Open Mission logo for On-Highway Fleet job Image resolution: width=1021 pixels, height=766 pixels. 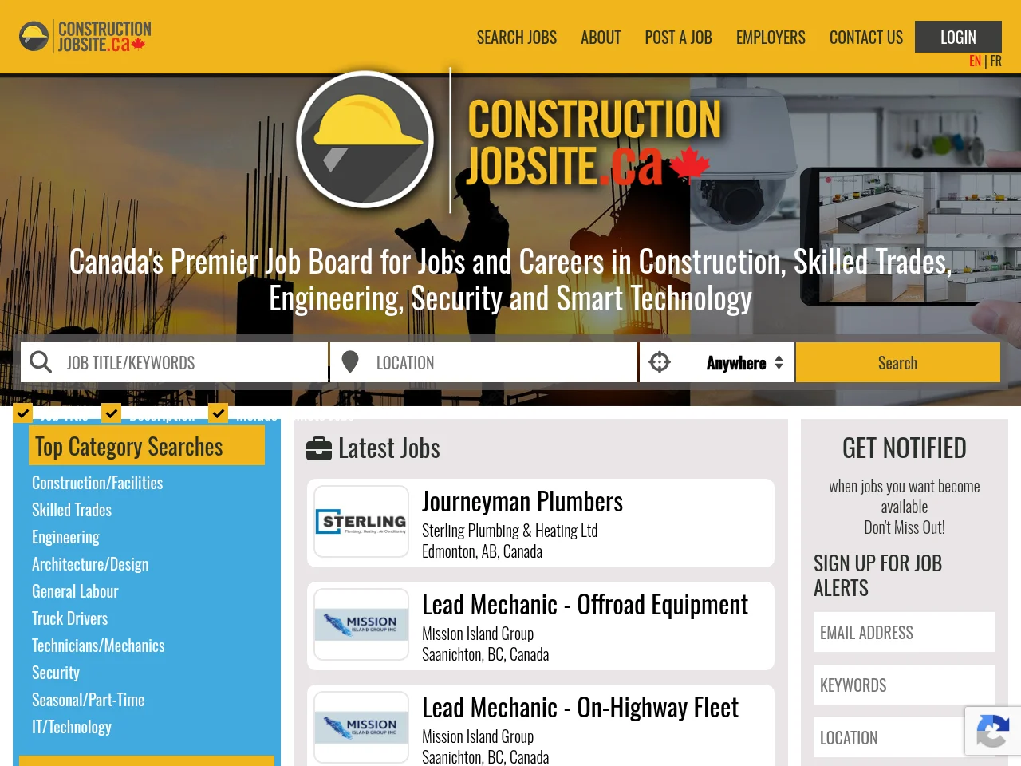coord(361,728)
